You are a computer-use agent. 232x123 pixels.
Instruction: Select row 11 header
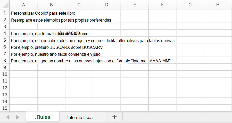coord(5,81)
